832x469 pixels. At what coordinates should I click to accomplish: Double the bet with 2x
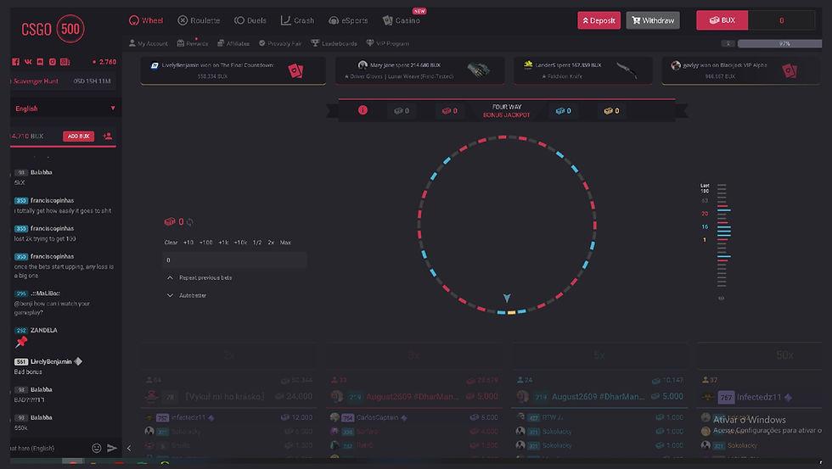(x=271, y=243)
